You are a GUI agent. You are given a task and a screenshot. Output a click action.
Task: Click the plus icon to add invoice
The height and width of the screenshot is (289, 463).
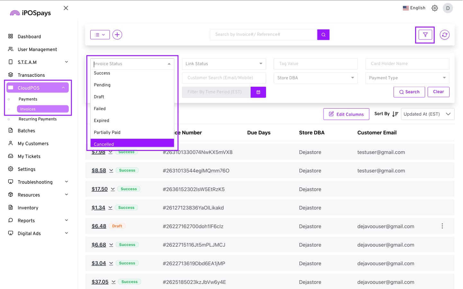[x=117, y=35]
